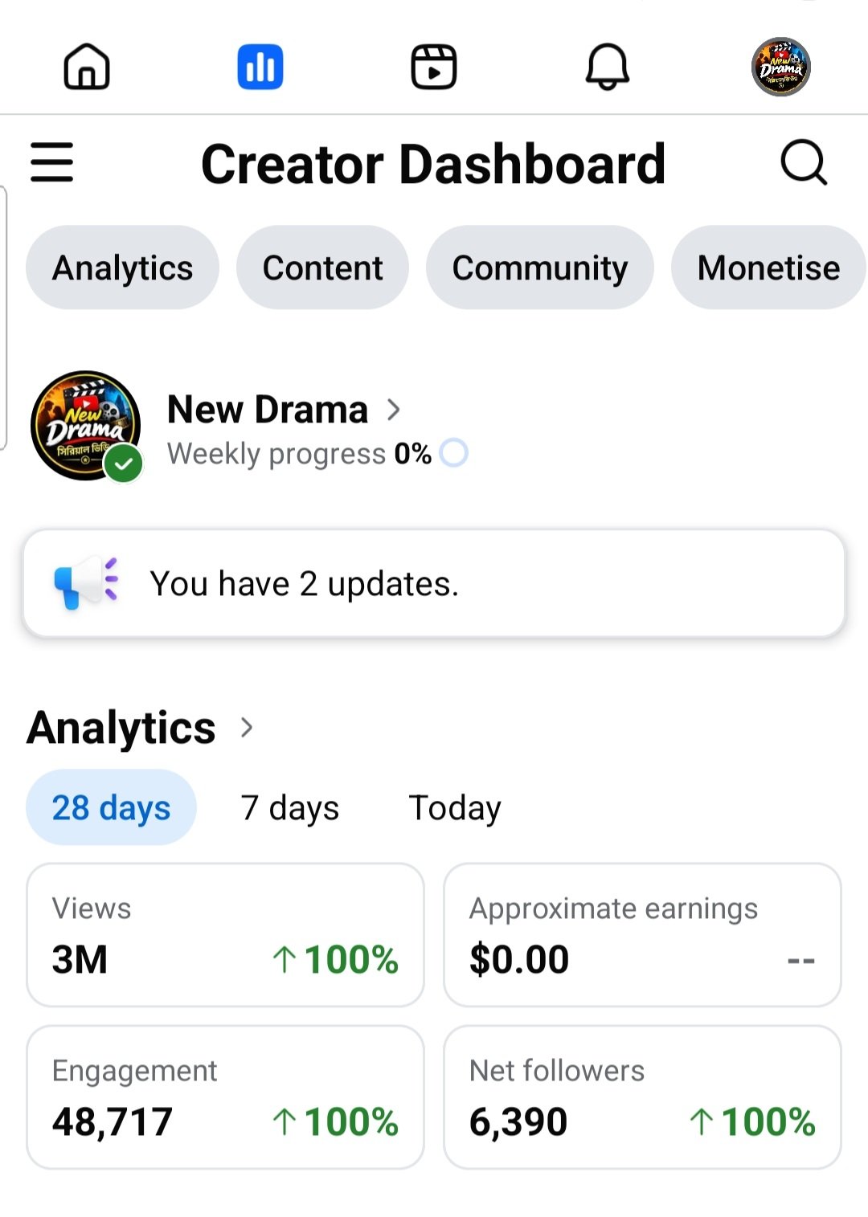Go to the Home feed icon
Image resolution: width=868 pixels, height=1217 pixels.
(87, 67)
